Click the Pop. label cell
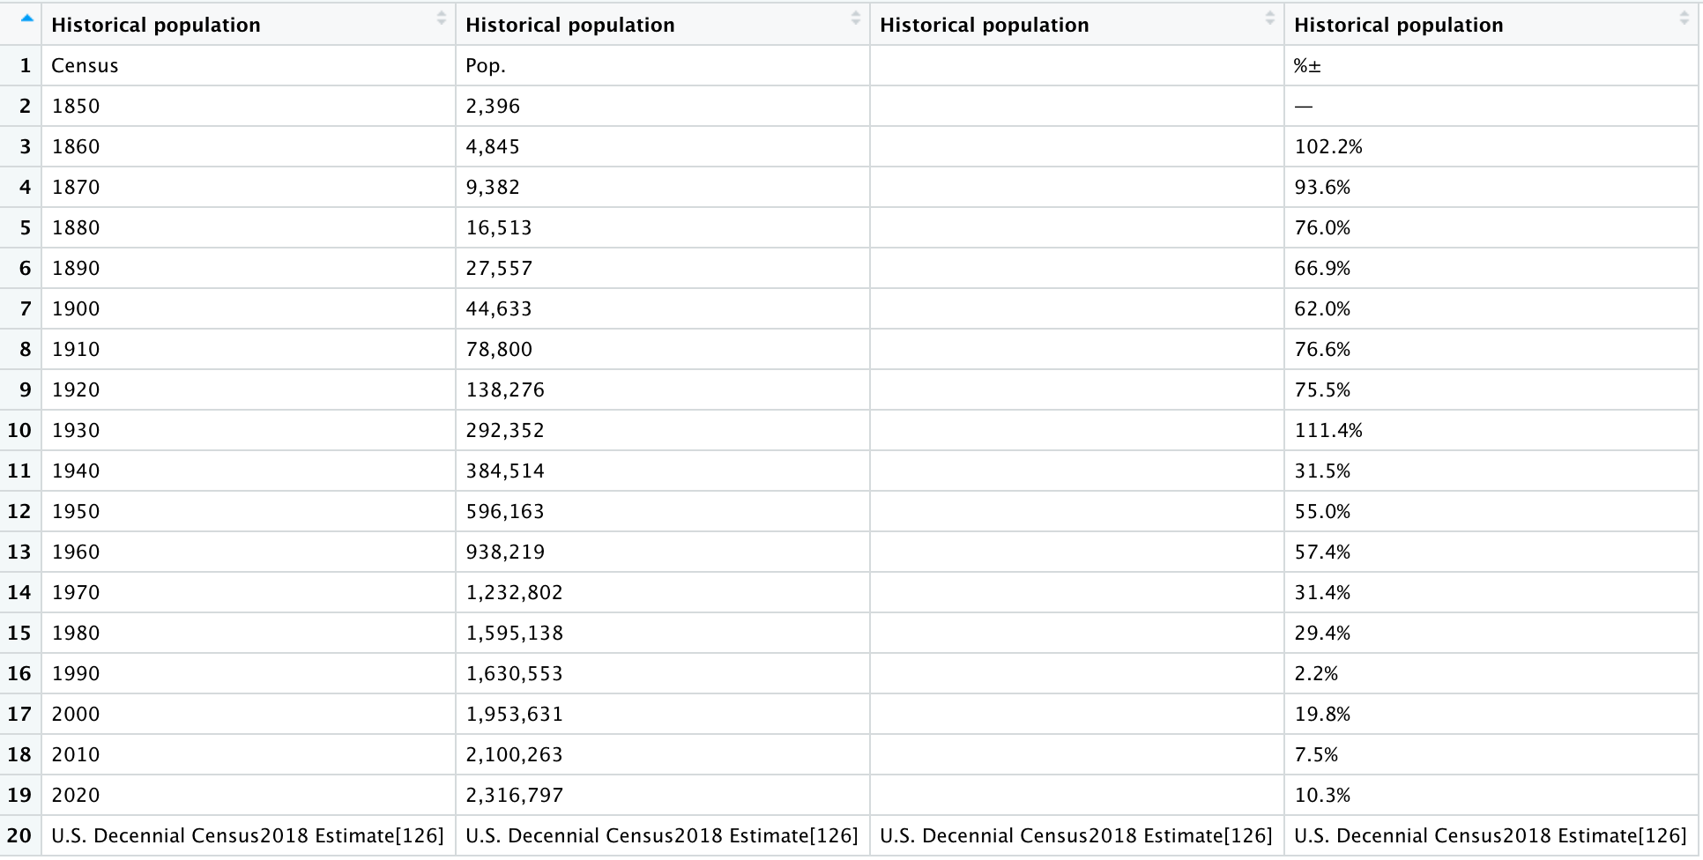This screenshot has width=1703, height=860. coord(486,66)
